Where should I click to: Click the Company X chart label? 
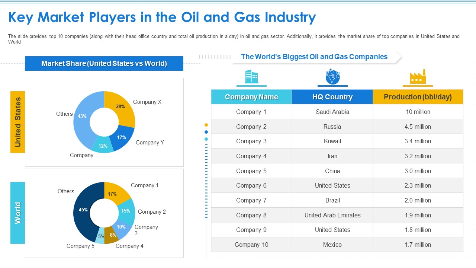coord(147,102)
